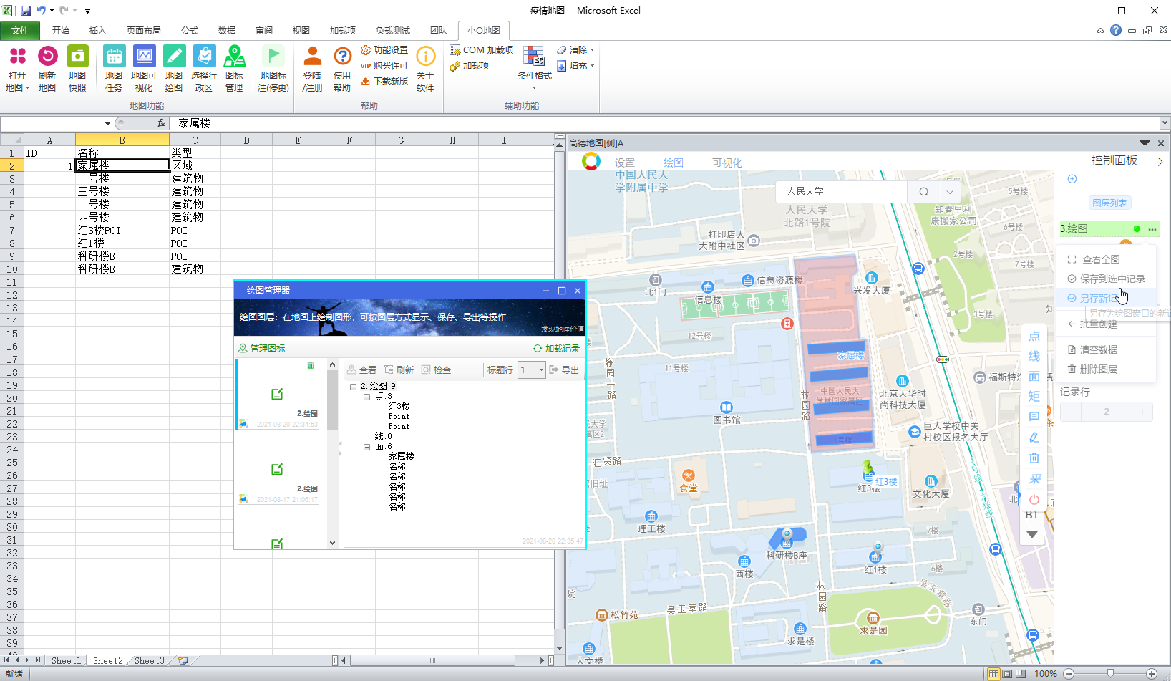The height and width of the screenshot is (681, 1171).
Task: Click 查看 in 绘图管理器 toolbar
Action: pyautogui.click(x=362, y=370)
